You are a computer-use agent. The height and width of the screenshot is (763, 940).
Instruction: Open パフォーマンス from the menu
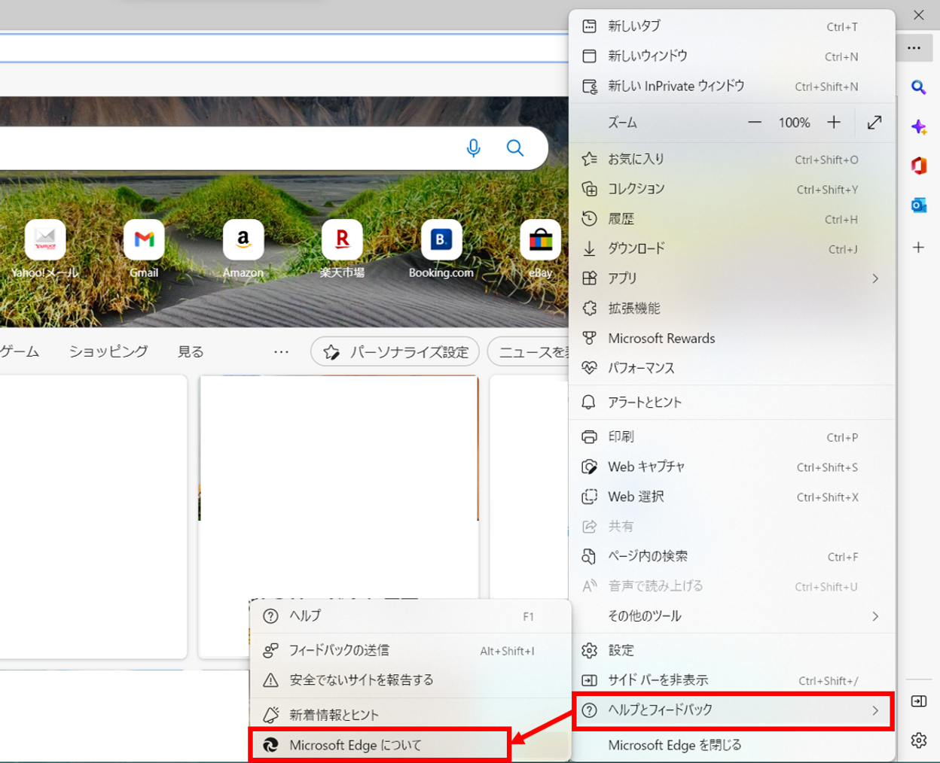pos(732,368)
